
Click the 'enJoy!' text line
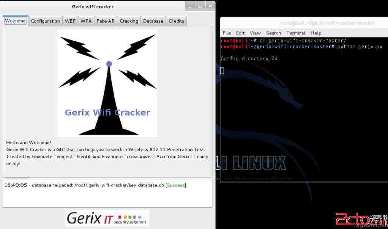click(x=13, y=164)
